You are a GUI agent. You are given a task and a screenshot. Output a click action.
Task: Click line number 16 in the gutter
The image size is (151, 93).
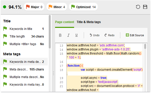coord(61,62)
